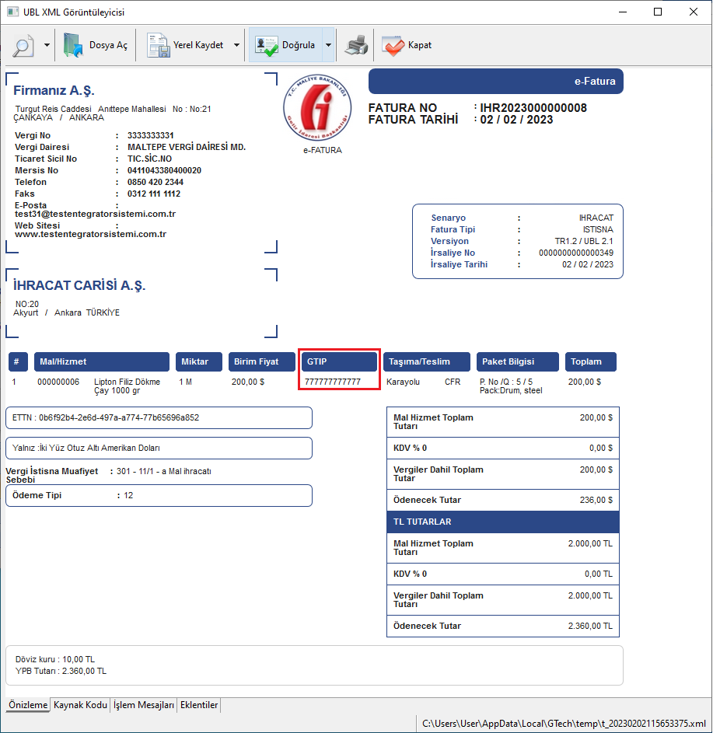Switch to the Önizleme tab
Viewport: 713px width, 733px height.
pyautogui.click(x=29, y=705)
